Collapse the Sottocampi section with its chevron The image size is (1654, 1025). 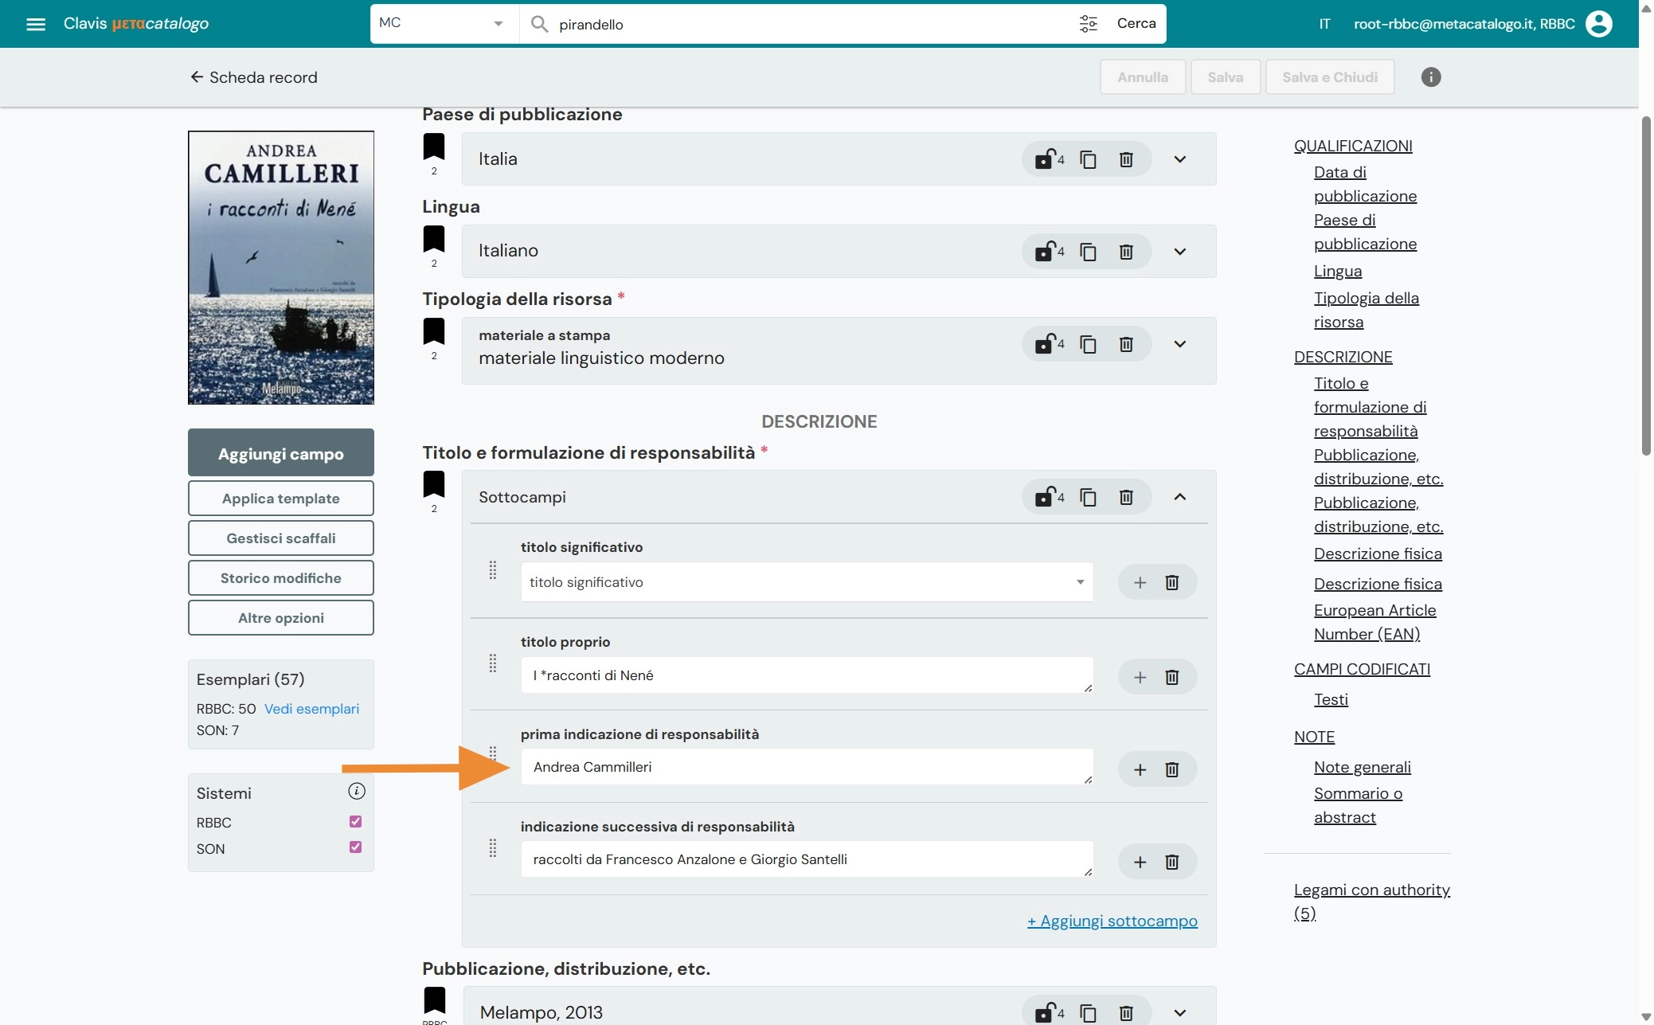pyautogui.click(x=1180, y=496)
